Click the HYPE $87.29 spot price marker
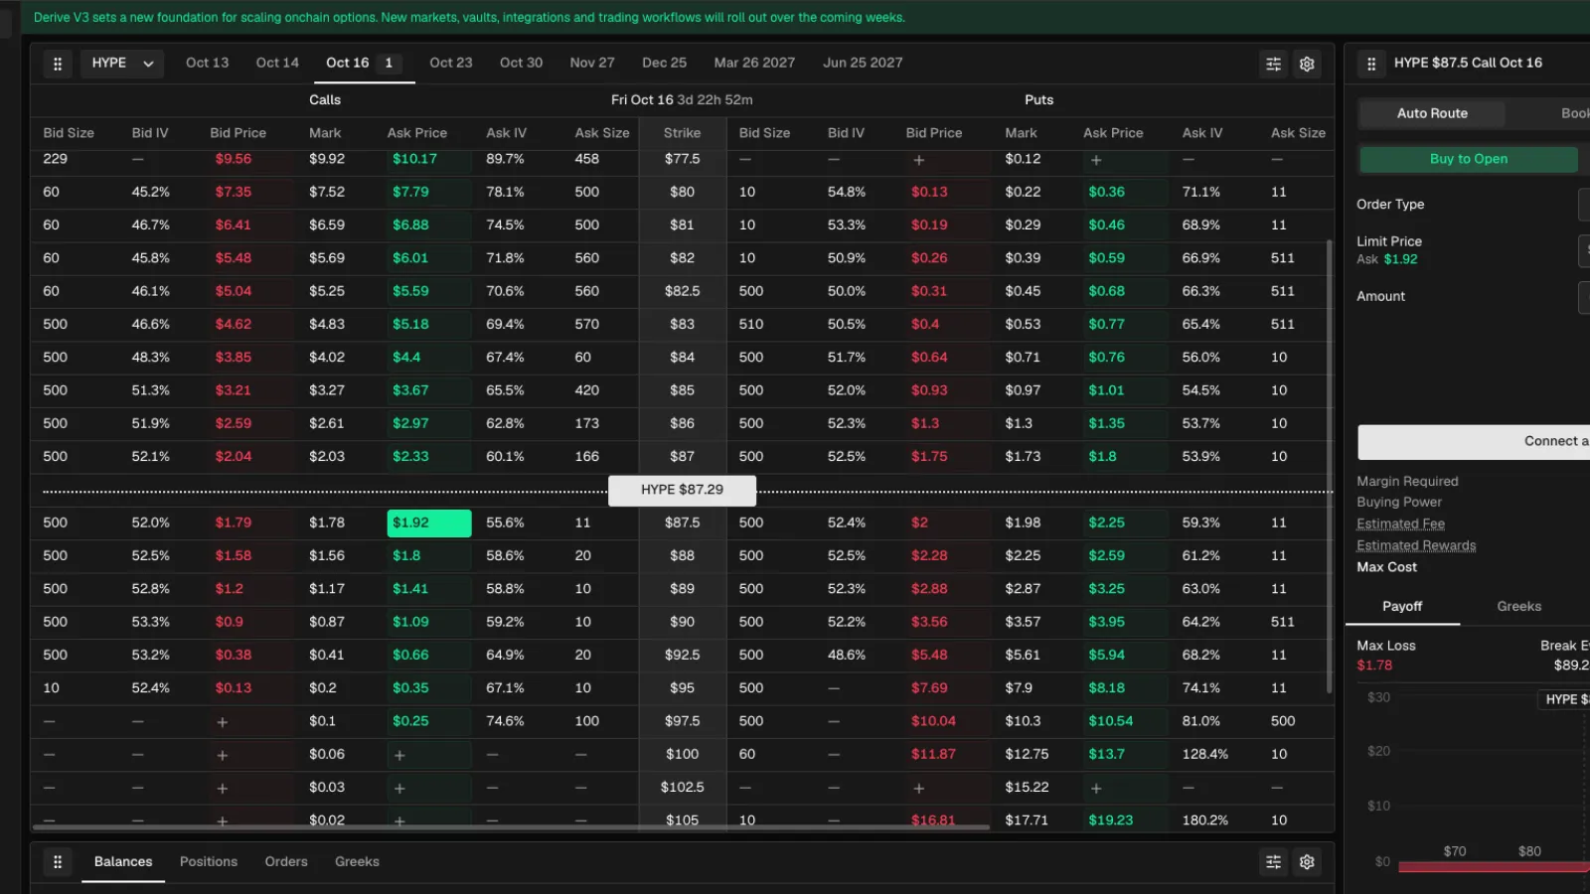 [682, 491]
